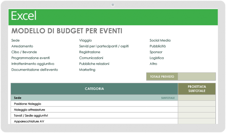
Task: Select the Comunicazioni link
Action: [91, 58]
